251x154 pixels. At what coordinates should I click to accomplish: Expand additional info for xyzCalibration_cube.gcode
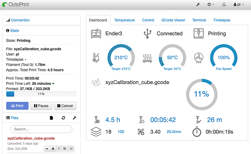pyautogui.click(x=47, y=149)
